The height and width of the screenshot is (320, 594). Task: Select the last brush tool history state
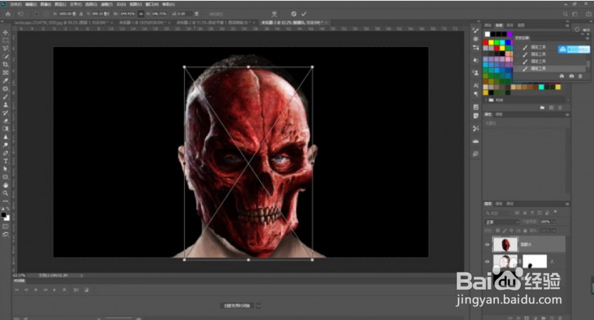(x=549, y=69)
